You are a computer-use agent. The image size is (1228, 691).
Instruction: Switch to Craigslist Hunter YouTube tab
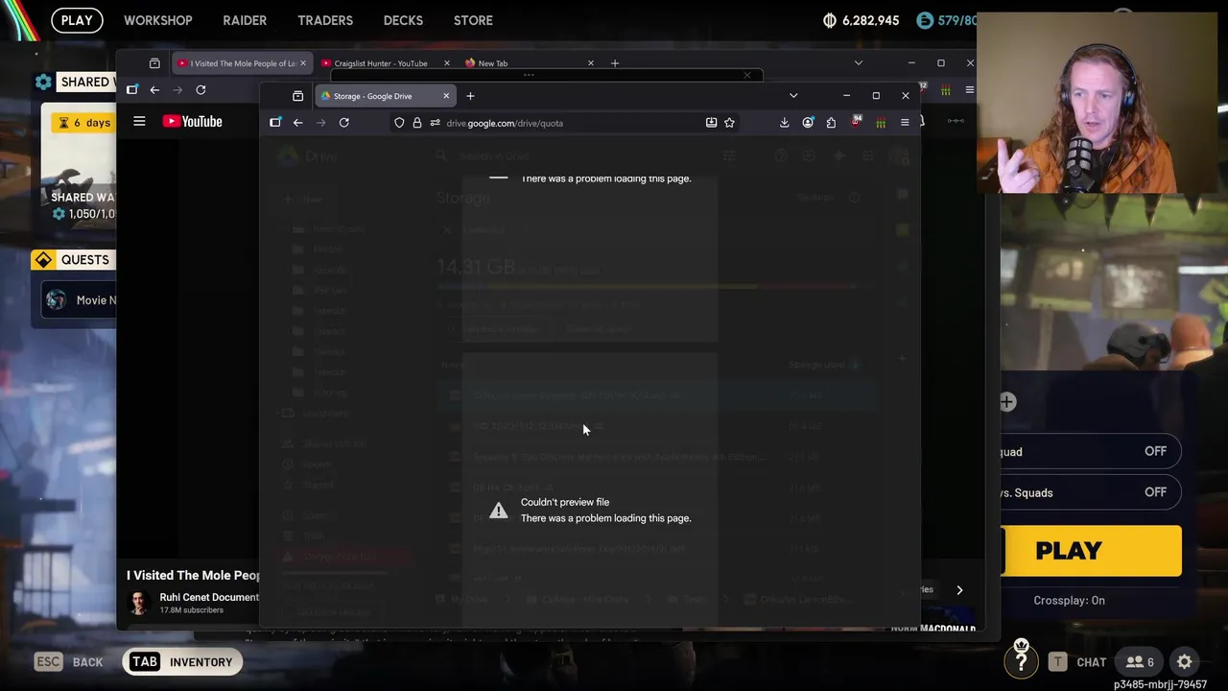pyautogui.click(x=387, y=63)
